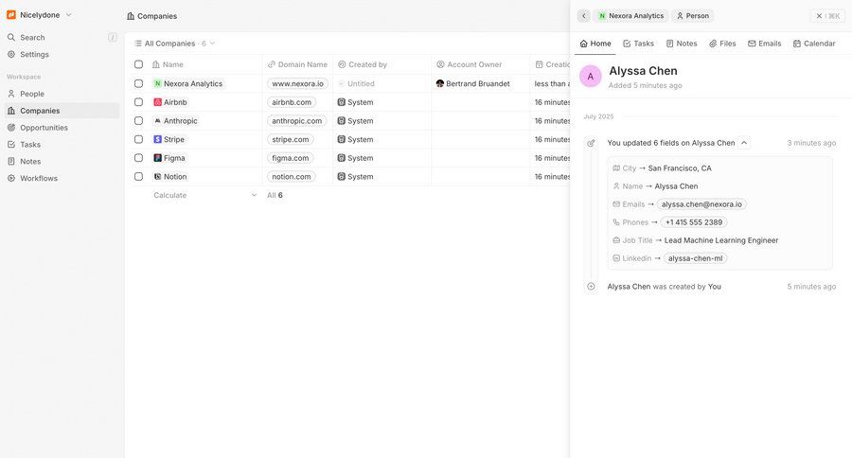Check the Figma row checkbox
The width and height of the screenshot is (852, 458).
[138, 158]
